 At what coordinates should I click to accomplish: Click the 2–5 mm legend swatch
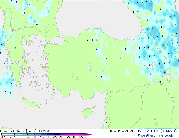click(x=24, y=134)
